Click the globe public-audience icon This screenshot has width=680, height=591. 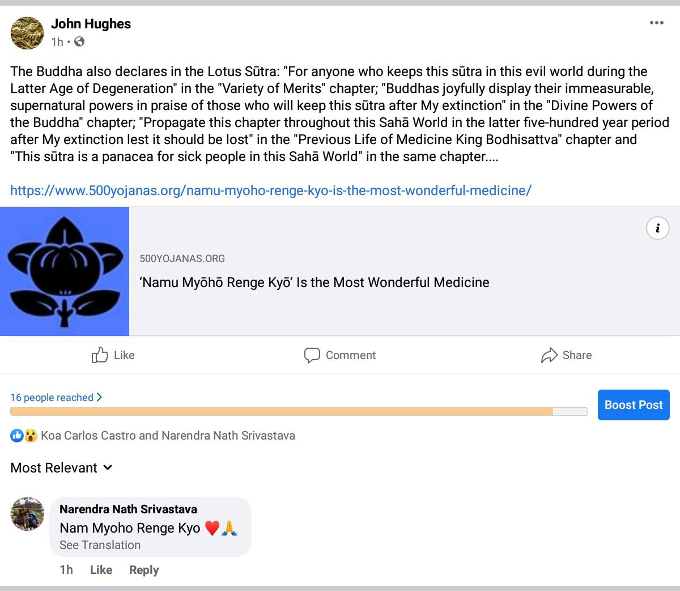[79, 41]
